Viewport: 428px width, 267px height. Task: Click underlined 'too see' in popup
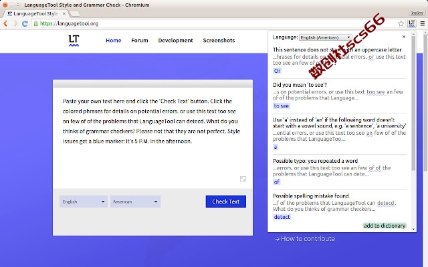(x=376, y=92)
